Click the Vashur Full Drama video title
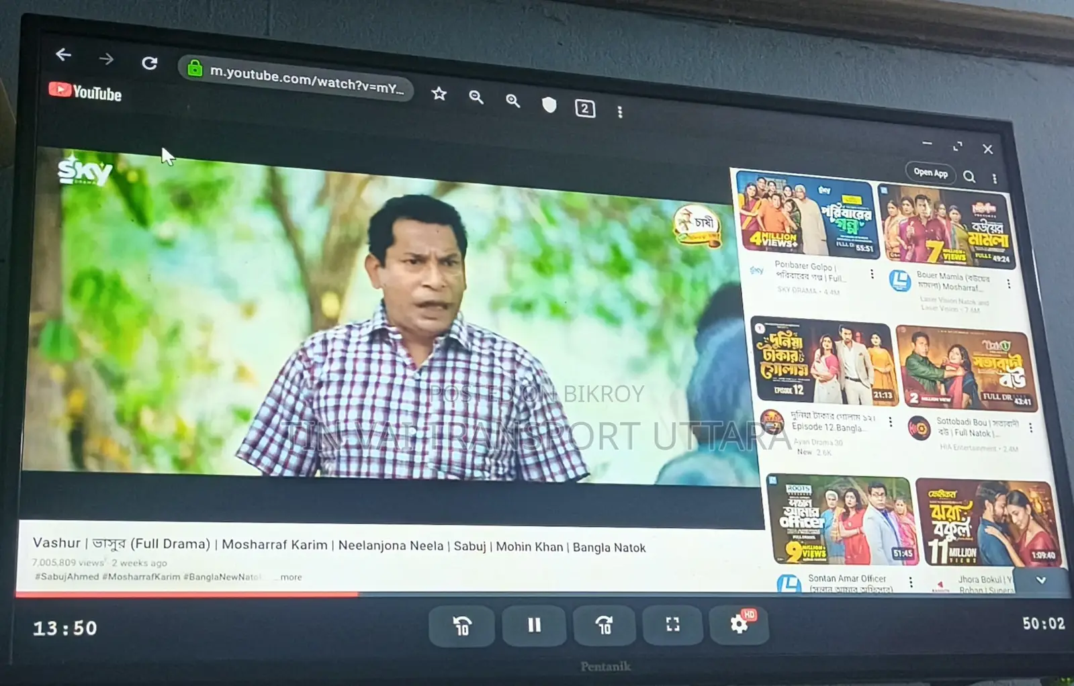 pyautogui.click(x=339, y=545)
